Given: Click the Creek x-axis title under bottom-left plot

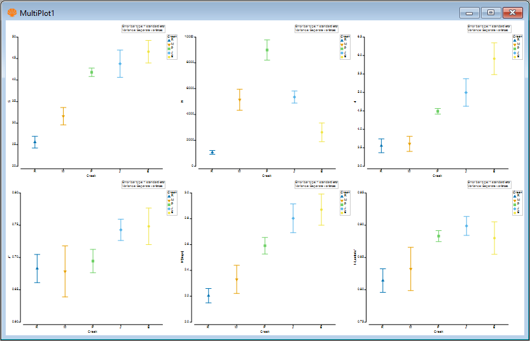Looking at the screenshot, I should pos(93,331).
